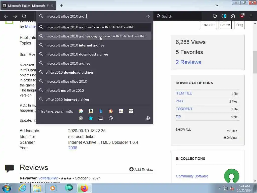Image resolution: width=257 pixels, height=193 pixels.
Task: Pick suggestion 'microsoft office 2010 archive'
Action: click(x=94, y=63)
